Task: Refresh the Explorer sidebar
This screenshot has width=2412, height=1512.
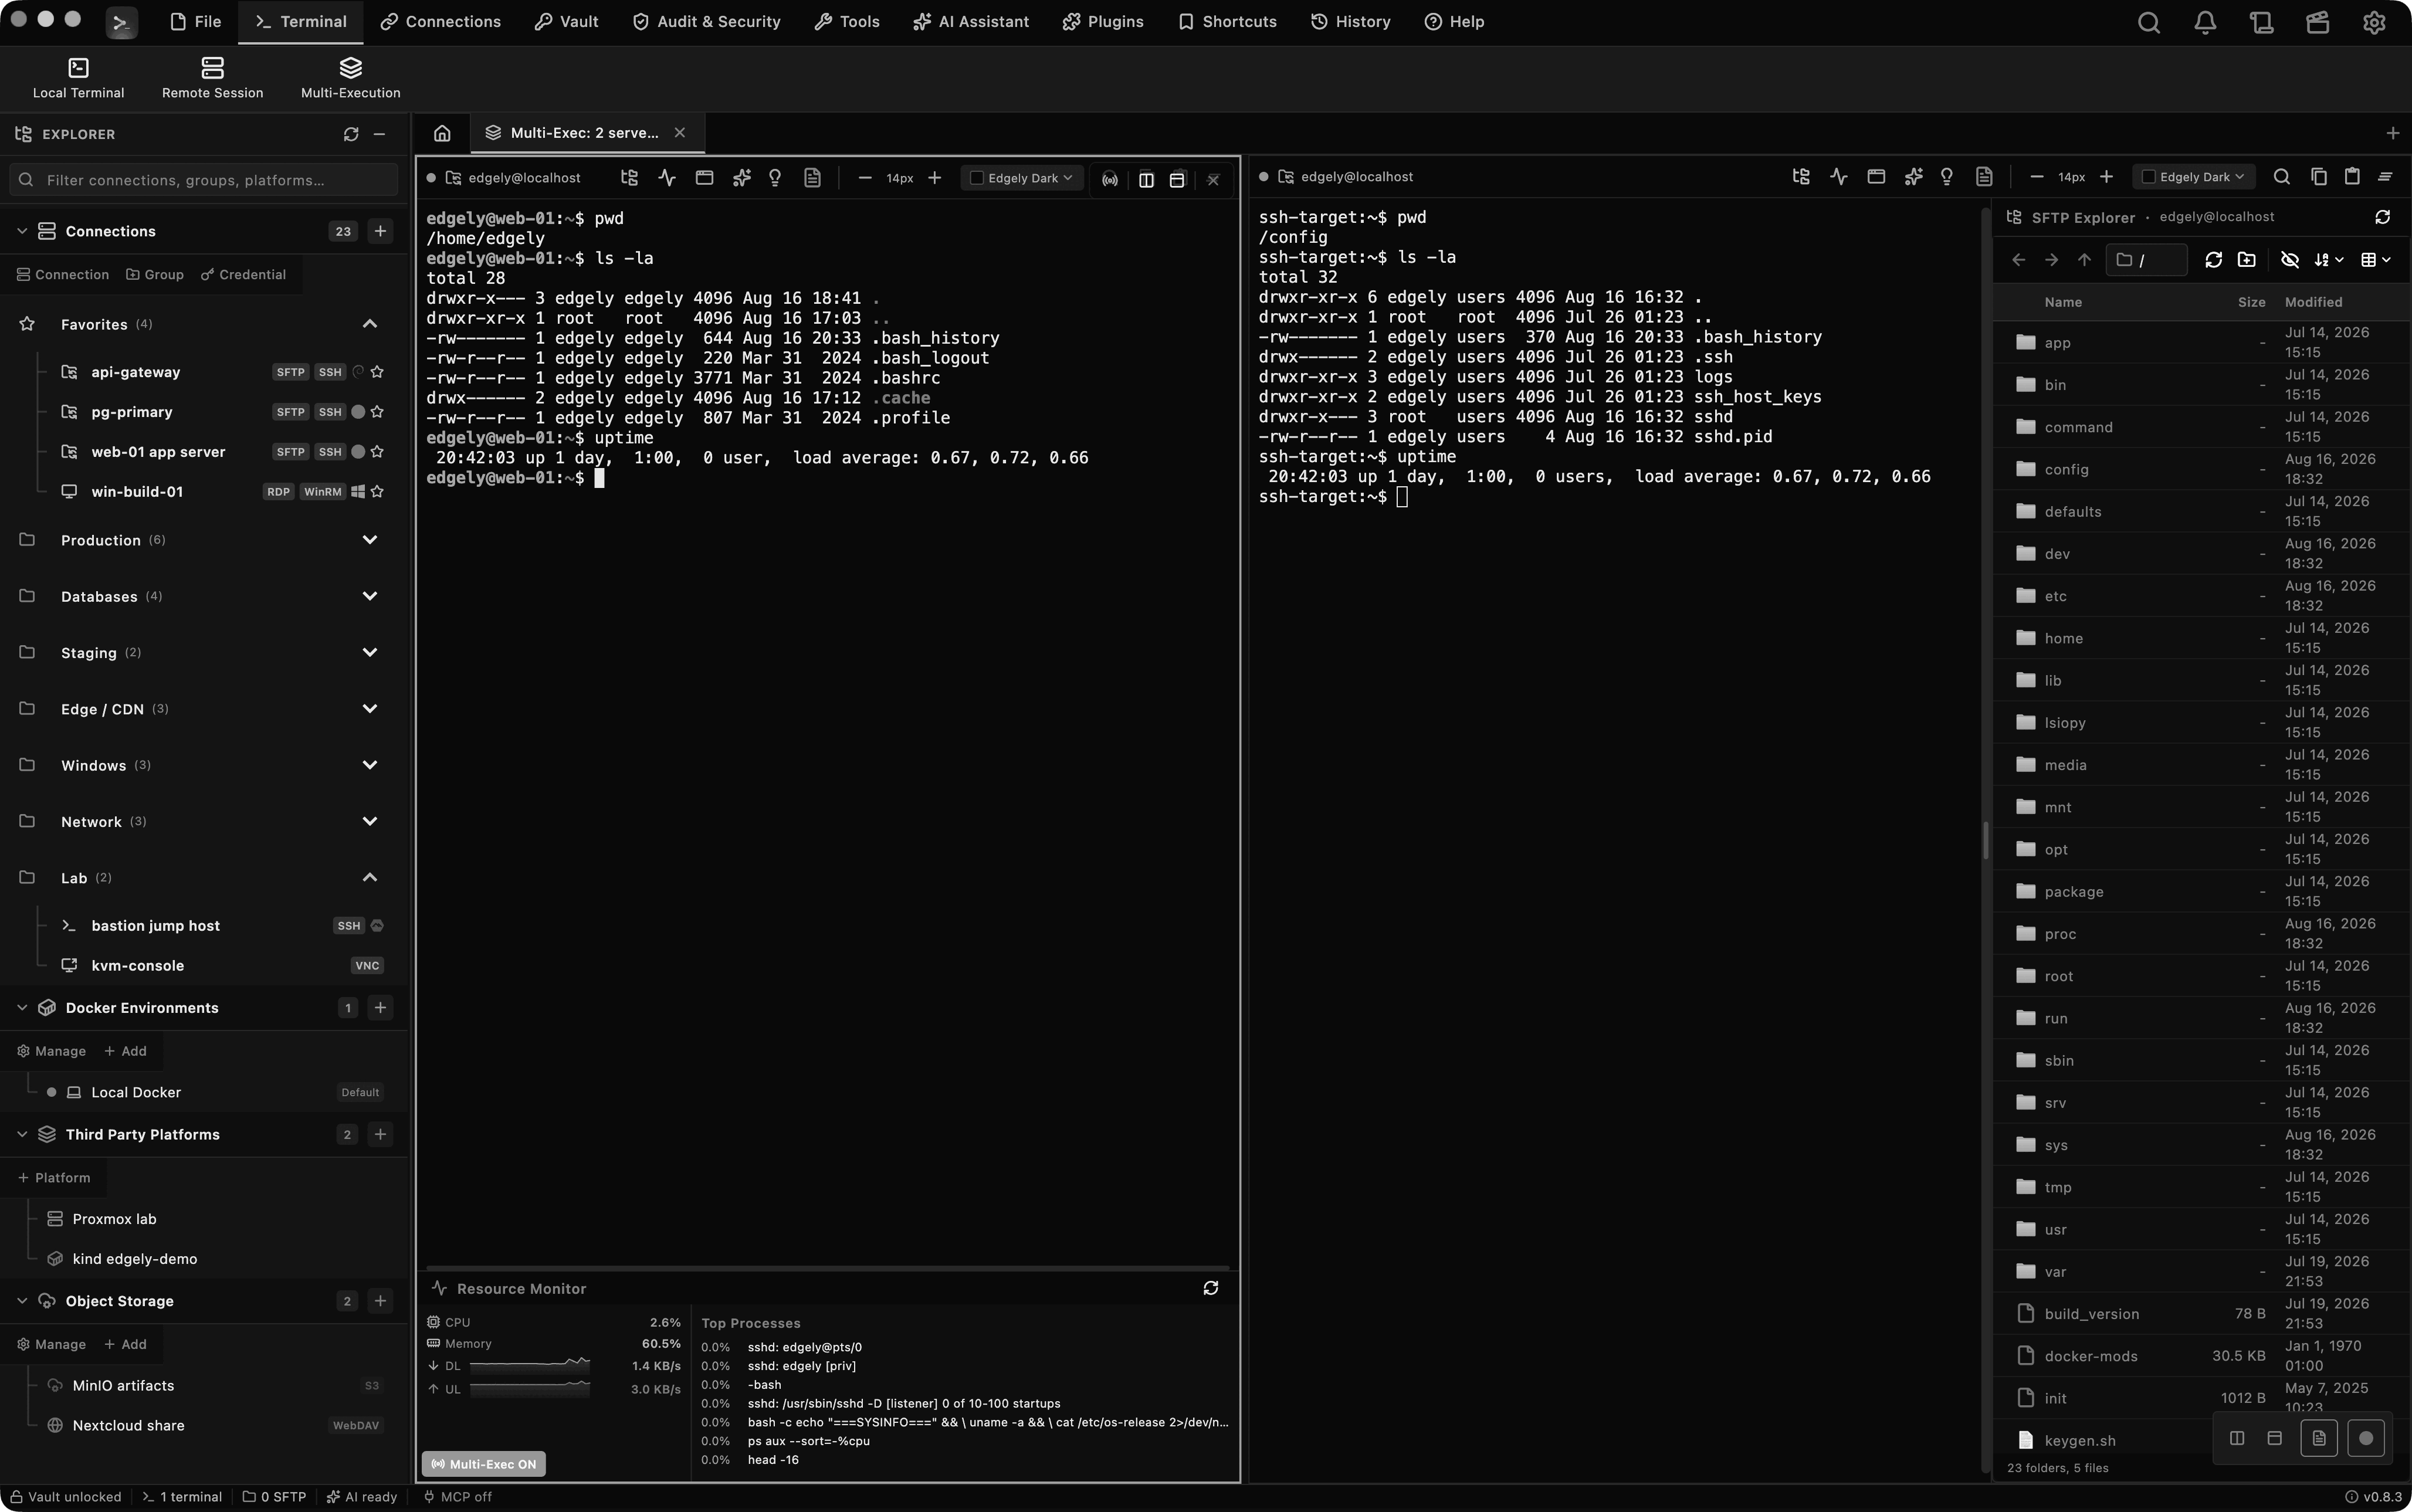Action: pyautogui.click(x=351, y=134)
